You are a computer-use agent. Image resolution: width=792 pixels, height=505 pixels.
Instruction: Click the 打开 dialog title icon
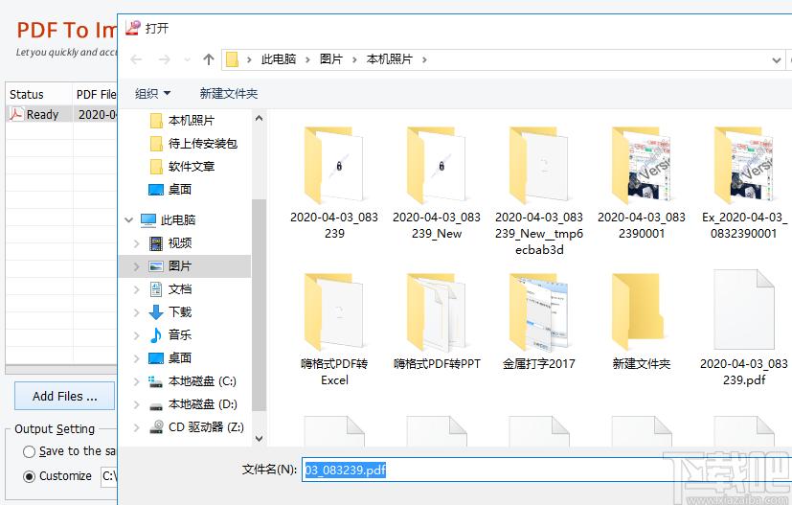[133, 27]
